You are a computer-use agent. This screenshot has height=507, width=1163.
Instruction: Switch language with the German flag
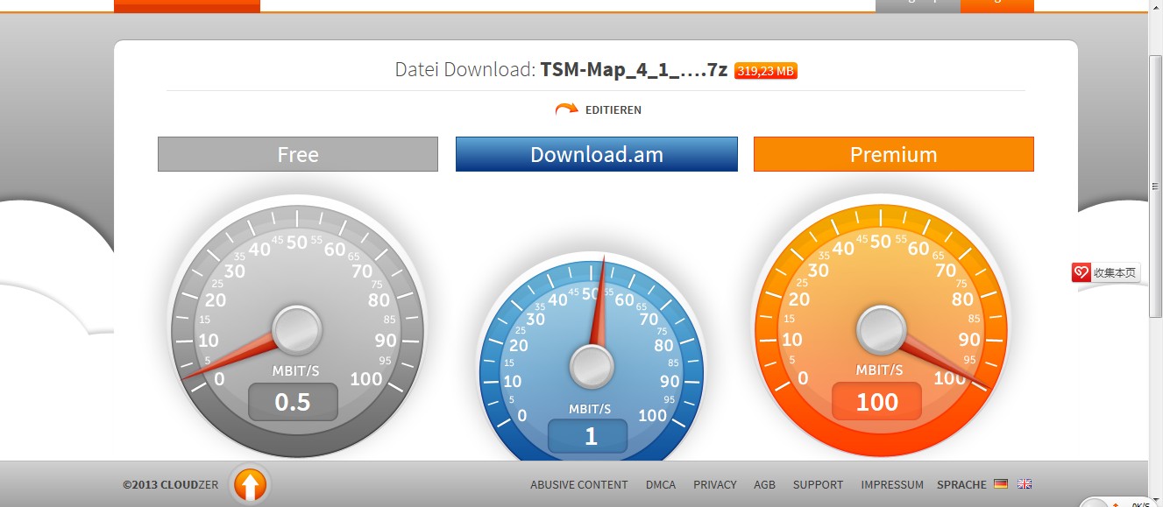click(1001, 484)
